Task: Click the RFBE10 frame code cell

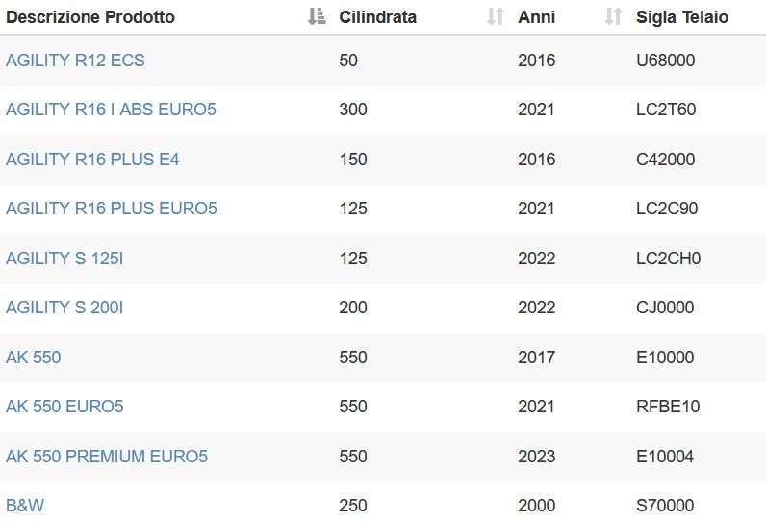Action: 668,407
